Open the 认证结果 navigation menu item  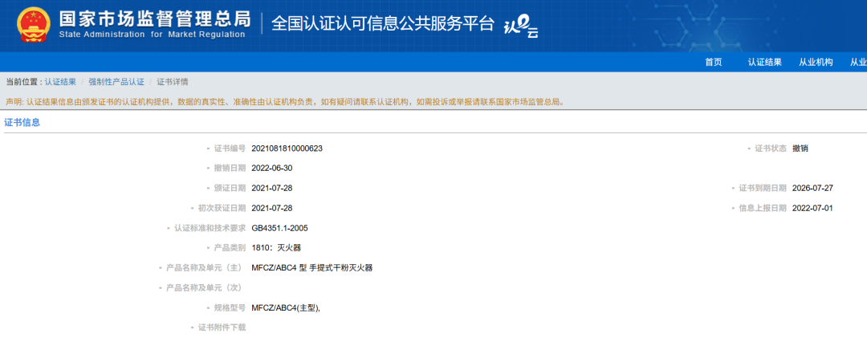(764, 63)
